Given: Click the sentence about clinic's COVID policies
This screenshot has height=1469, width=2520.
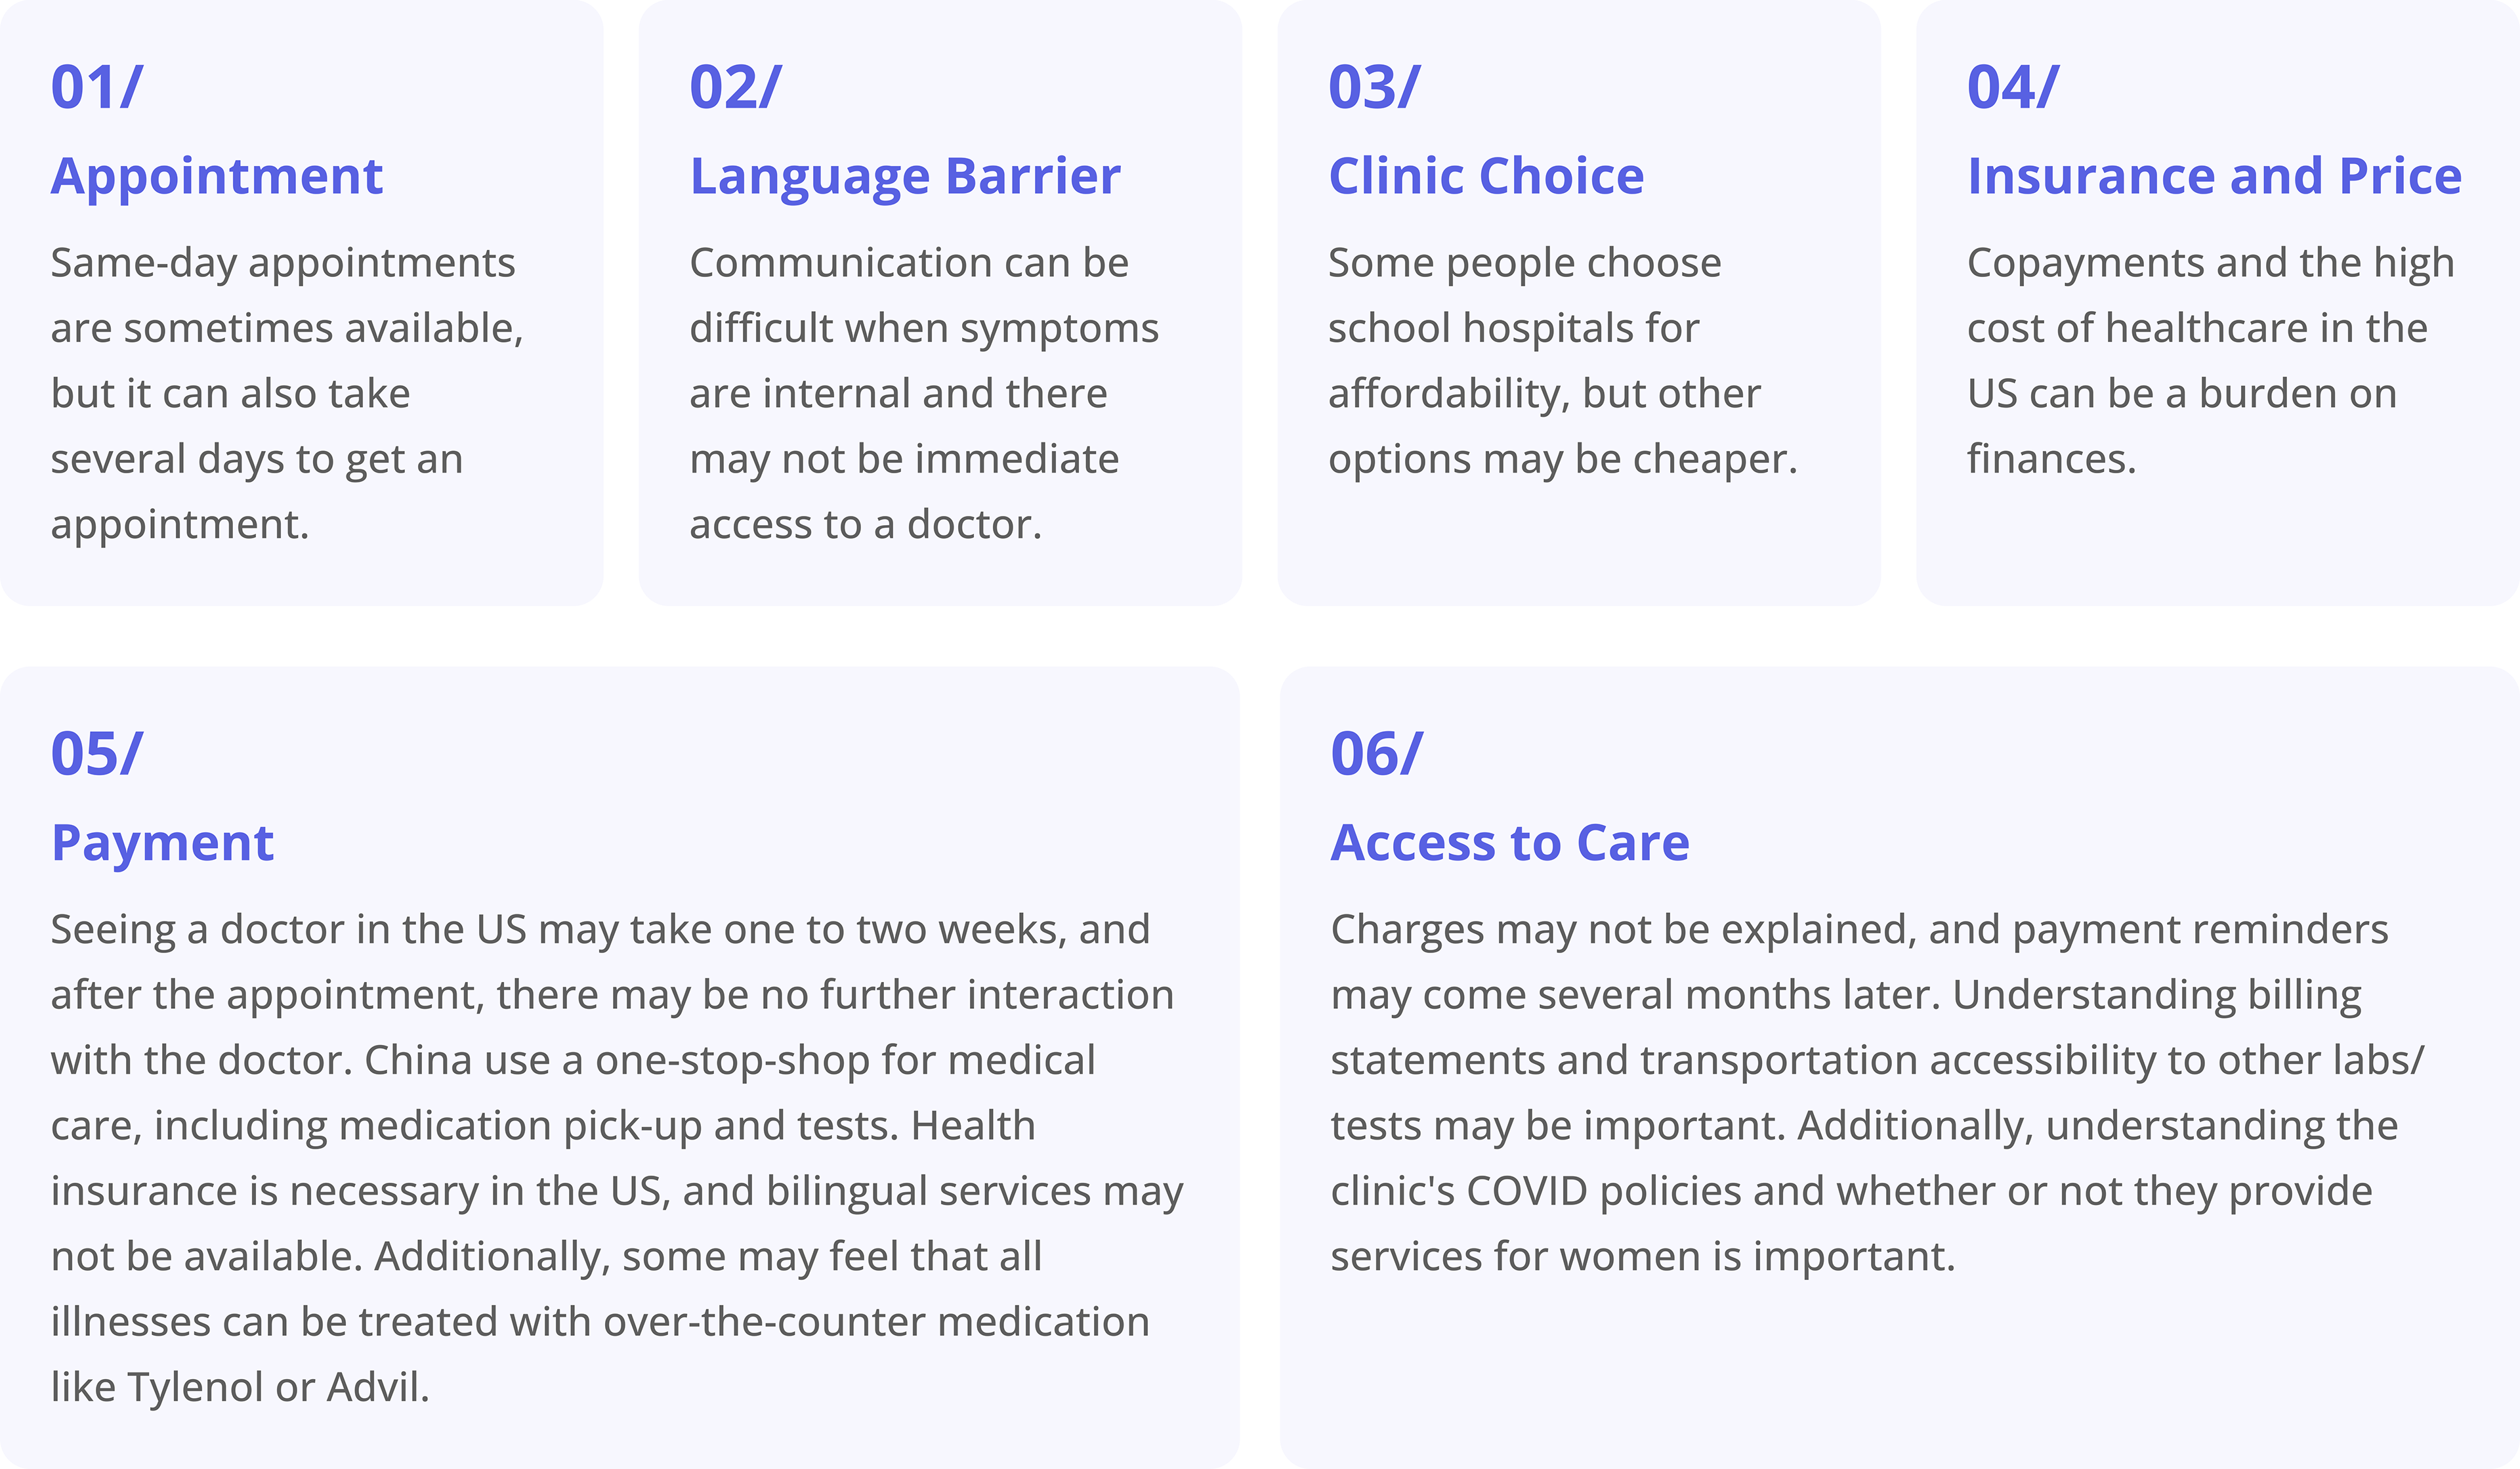Looking at the screenshot, I should pos(1865,1191).
